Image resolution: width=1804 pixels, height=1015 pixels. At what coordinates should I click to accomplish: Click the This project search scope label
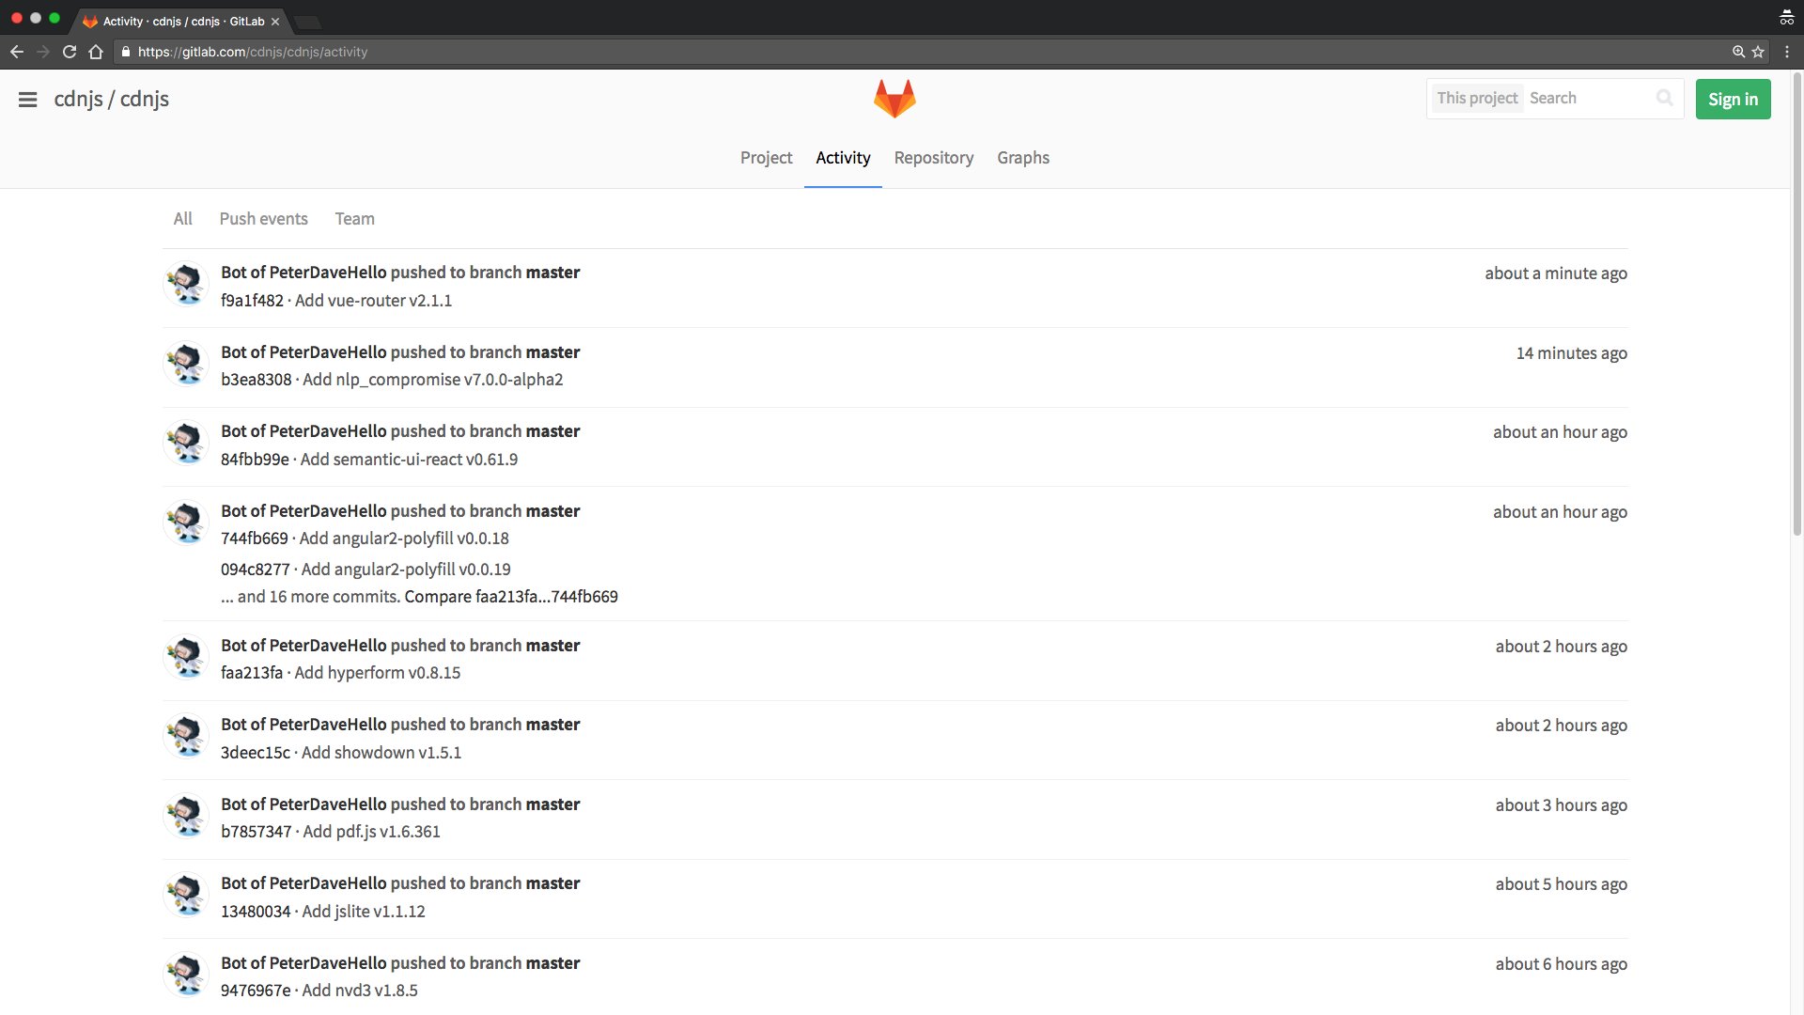click(x=1477, y=98)
